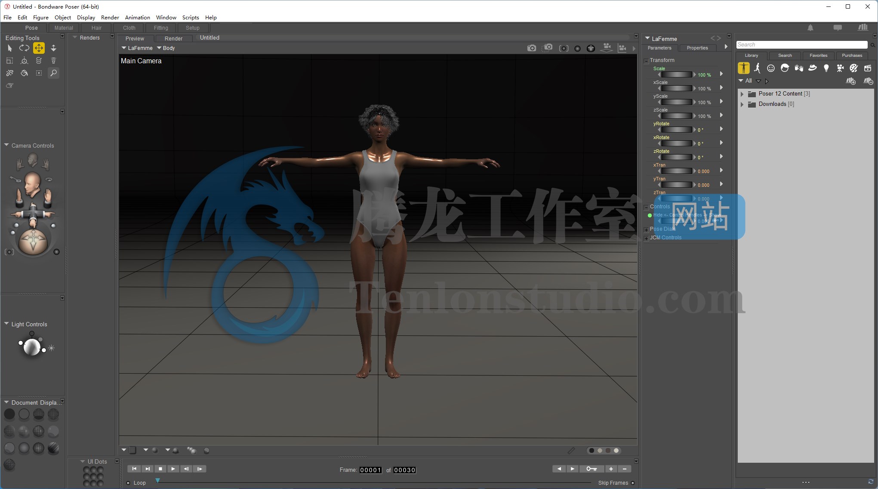The height and width of the screenshot is (489, 878).
Task: Toggle Control Handles hide/show green indicator
Action: click(650, 215)
